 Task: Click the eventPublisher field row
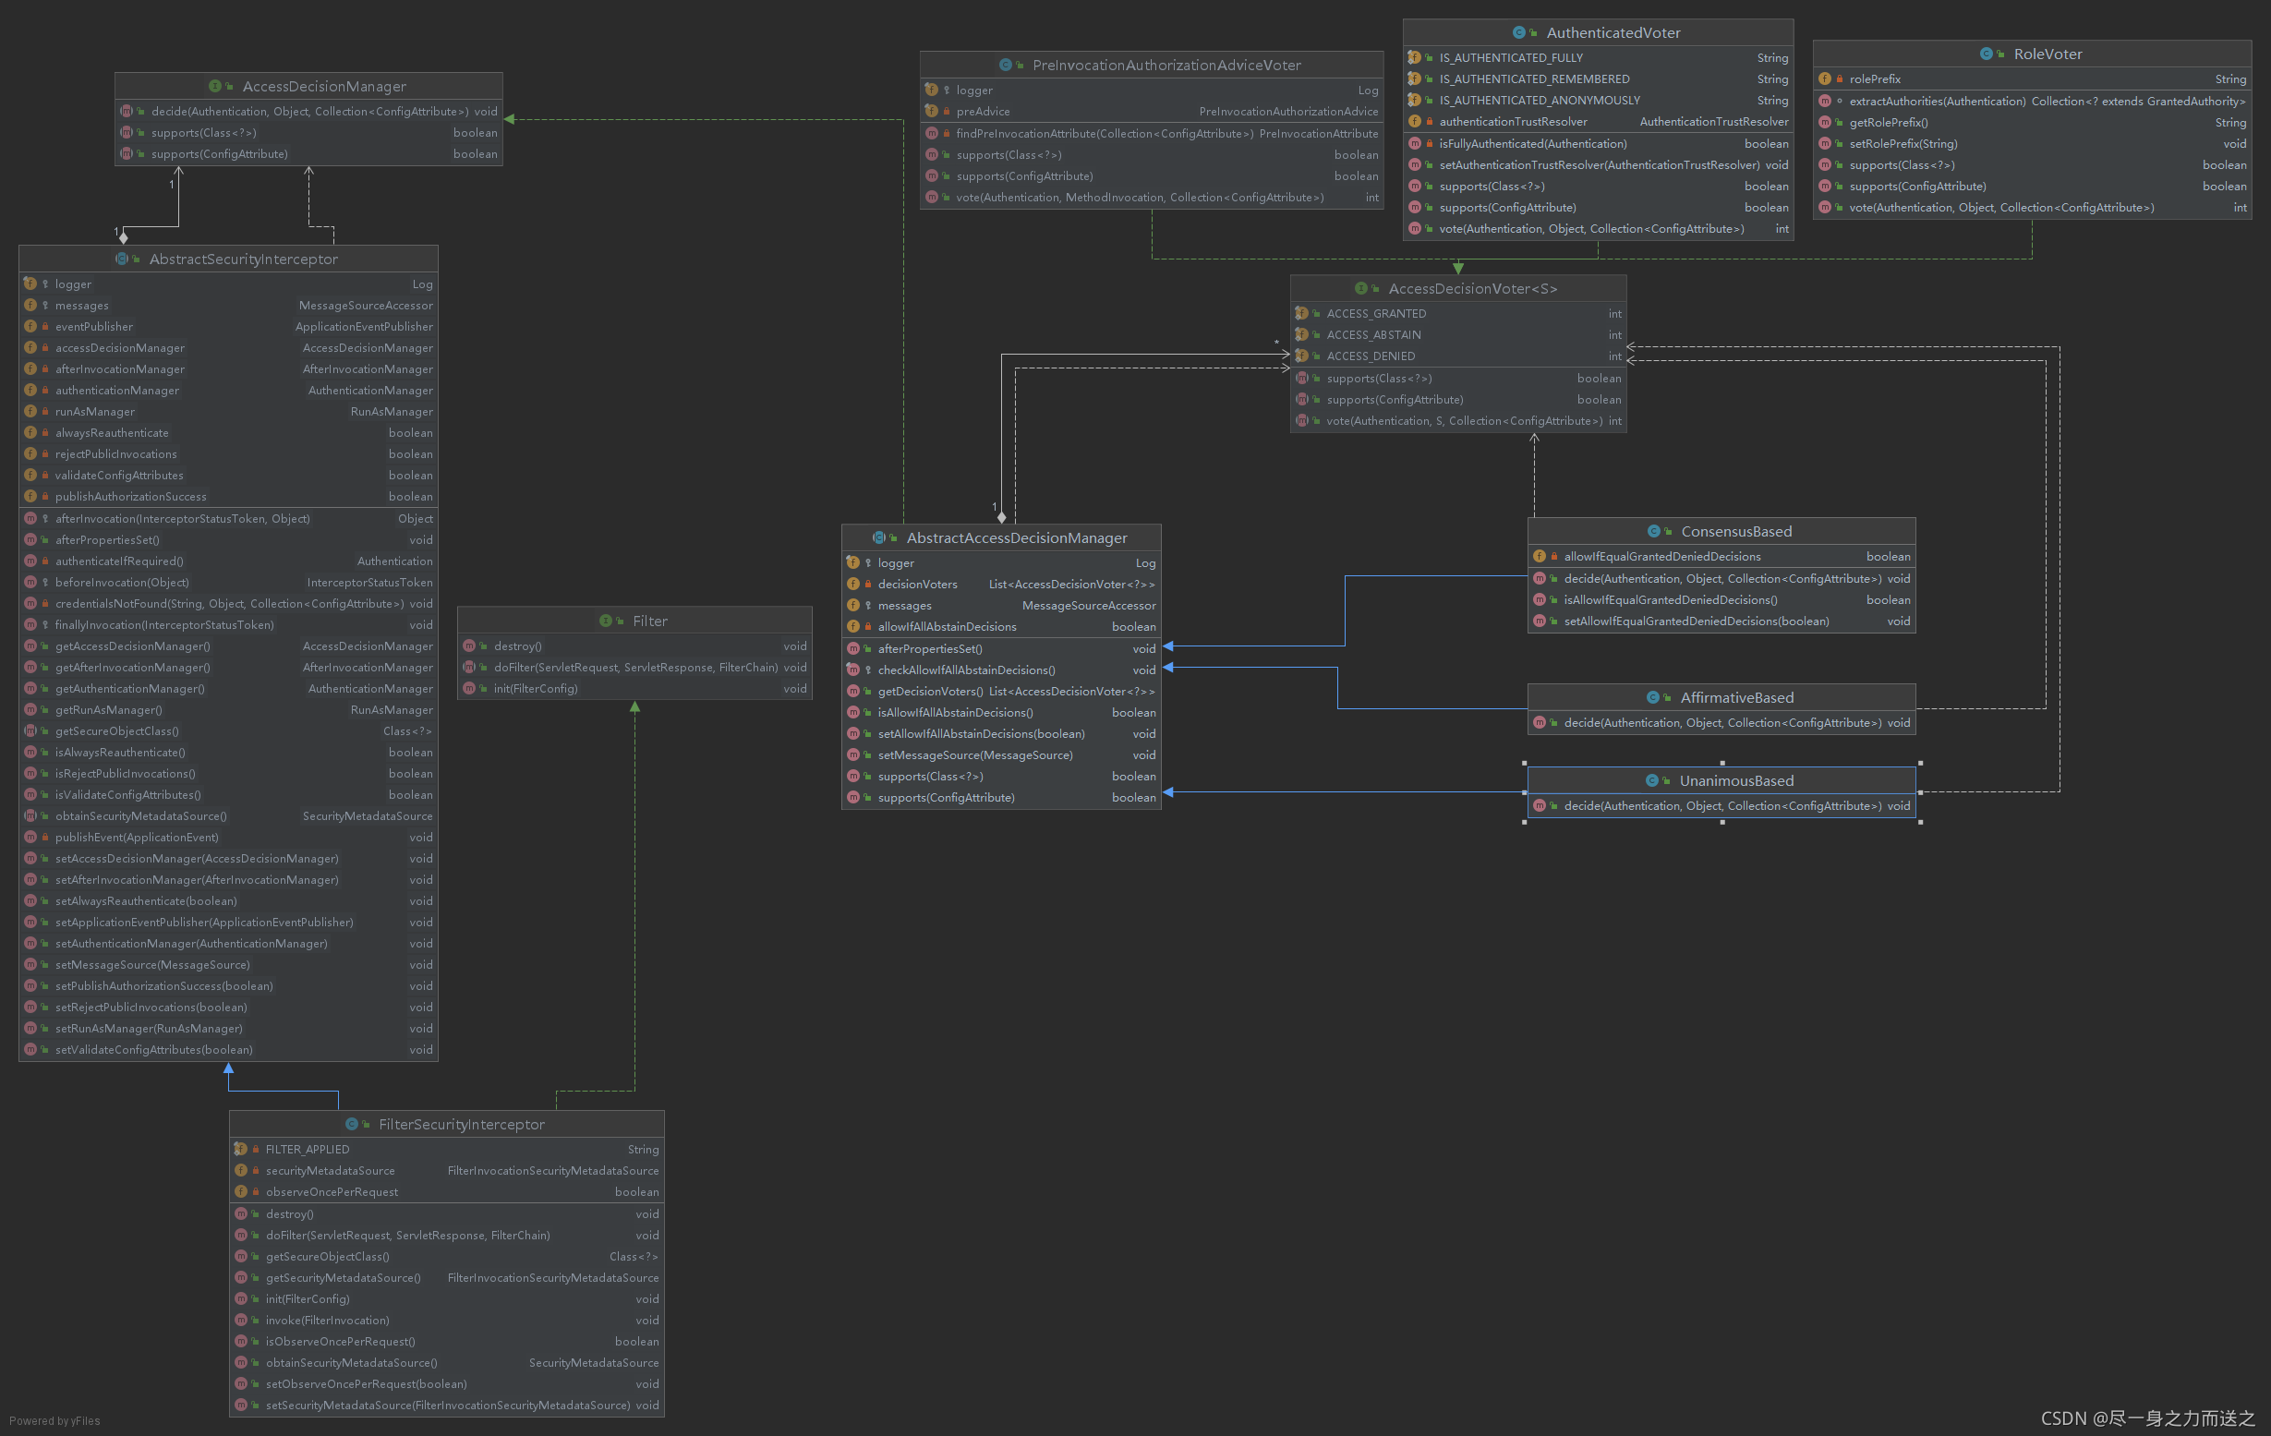point(228,326)
